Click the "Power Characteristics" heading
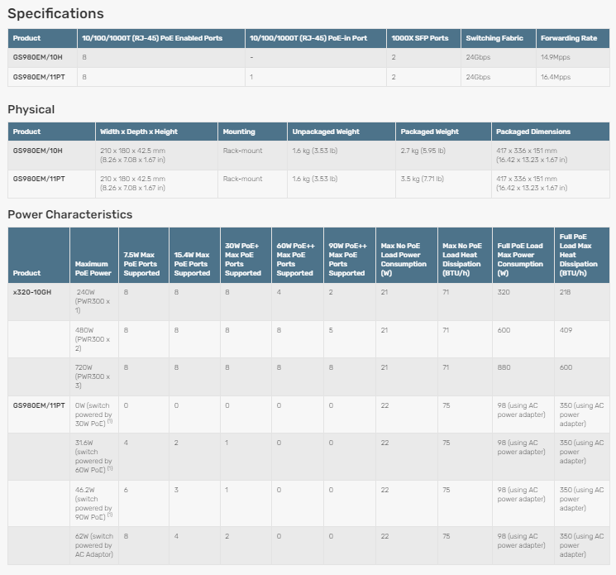Screen dimensions: 616x575 [70, 214]
